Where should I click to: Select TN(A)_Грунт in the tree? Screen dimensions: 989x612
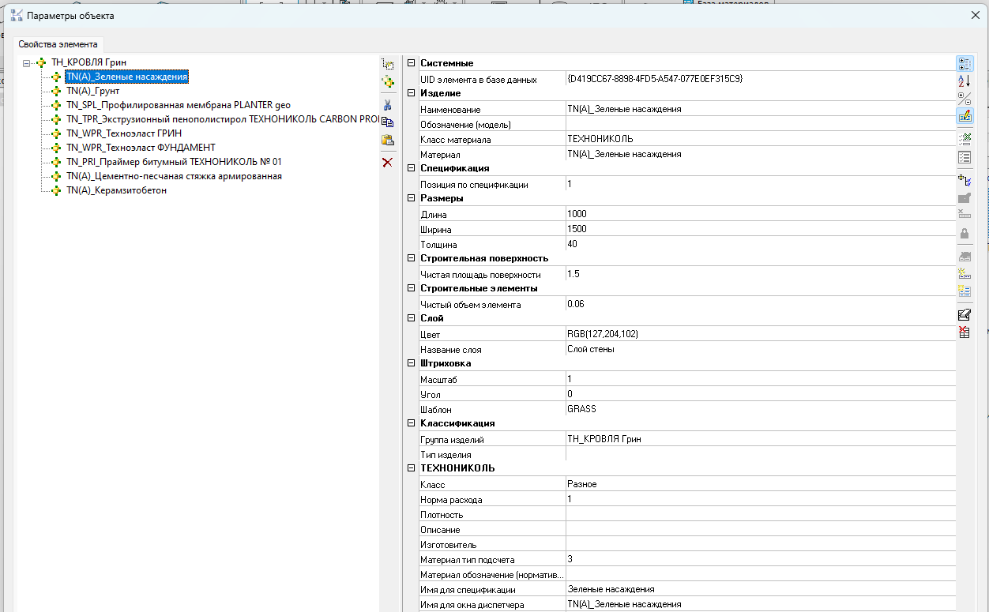click(x=92, y=91)
